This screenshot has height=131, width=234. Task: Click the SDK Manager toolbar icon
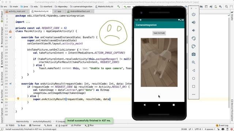pos(220,7)
